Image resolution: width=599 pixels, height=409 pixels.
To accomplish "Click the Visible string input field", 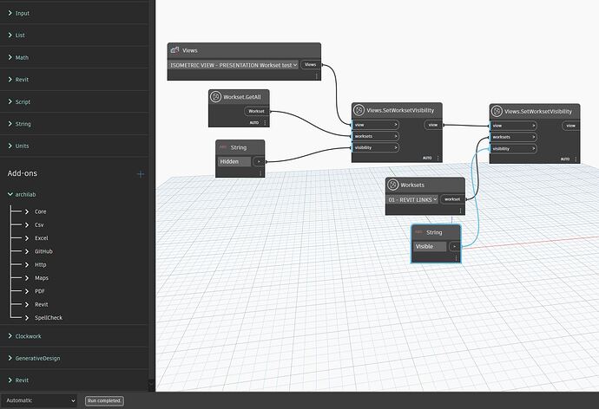I will click(x=430, y=247).
